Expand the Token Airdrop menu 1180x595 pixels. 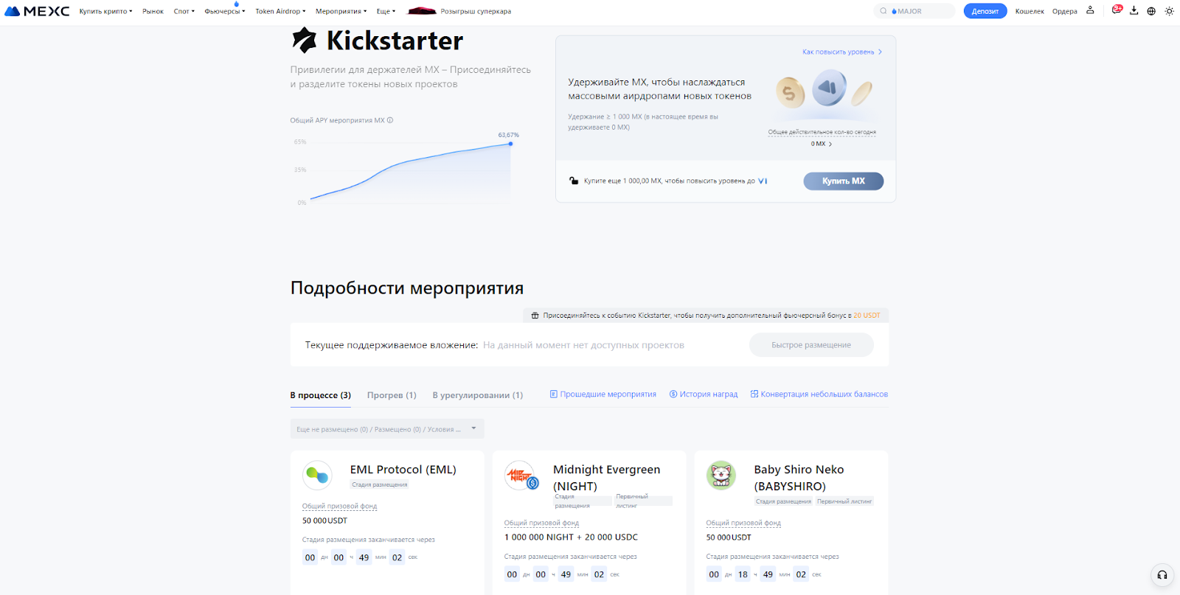pyautogui.click(x=280, y=11)
